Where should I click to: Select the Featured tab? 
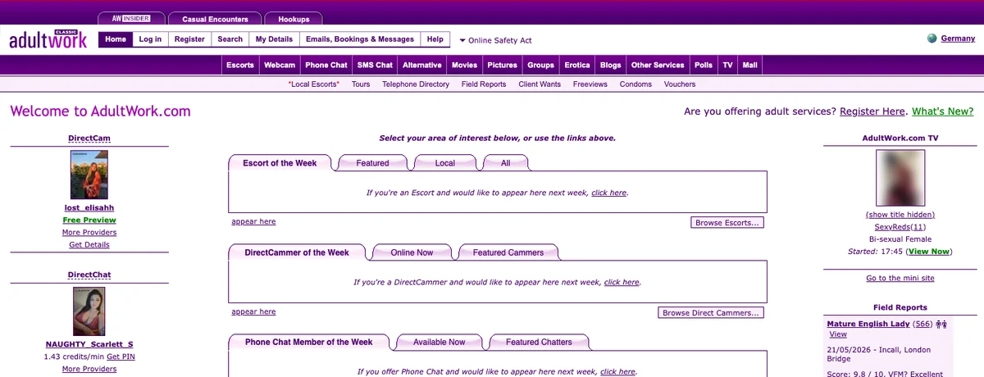click(372, 163)
